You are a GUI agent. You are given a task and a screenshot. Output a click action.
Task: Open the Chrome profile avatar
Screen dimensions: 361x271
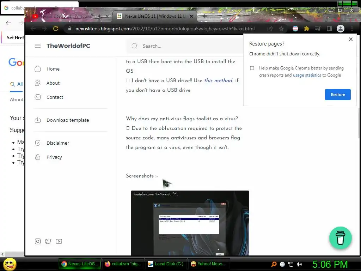pyautogui.click(x=341, y=29)
